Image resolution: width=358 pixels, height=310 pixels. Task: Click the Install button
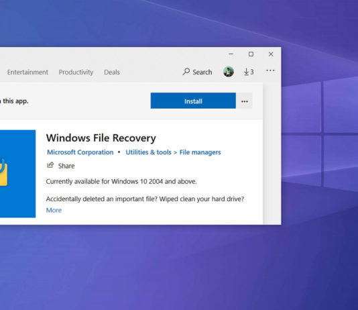(193, 101)
